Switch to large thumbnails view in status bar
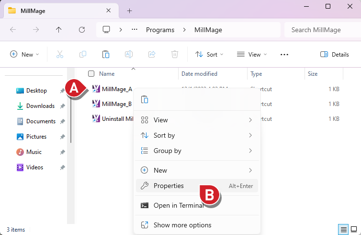 pos(354,230)
